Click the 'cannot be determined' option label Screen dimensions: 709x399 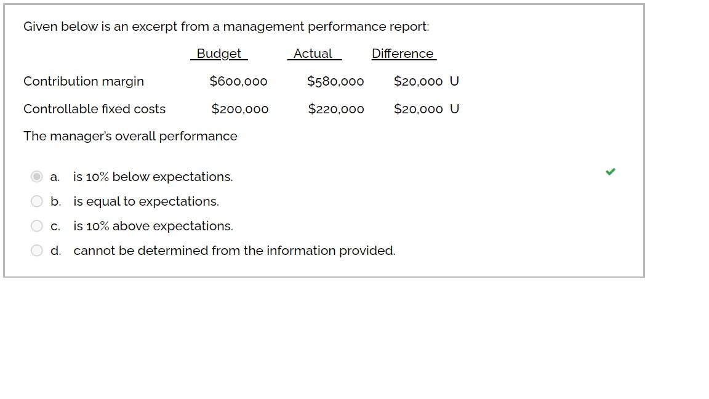click(234, 251)
